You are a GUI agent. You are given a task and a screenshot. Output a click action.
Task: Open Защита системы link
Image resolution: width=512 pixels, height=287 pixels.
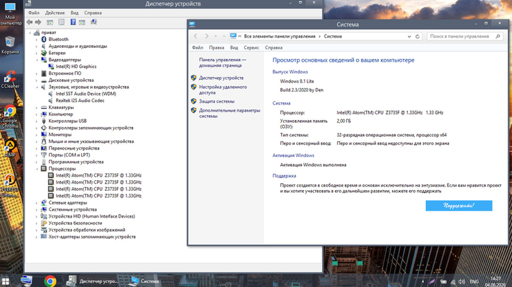click(217, 101)
